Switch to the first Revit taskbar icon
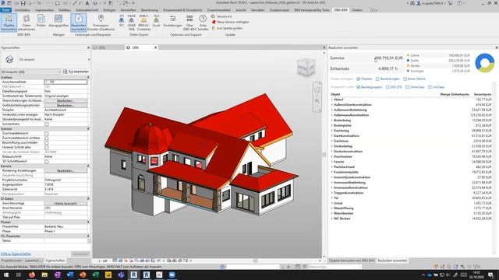 (133, 275)
